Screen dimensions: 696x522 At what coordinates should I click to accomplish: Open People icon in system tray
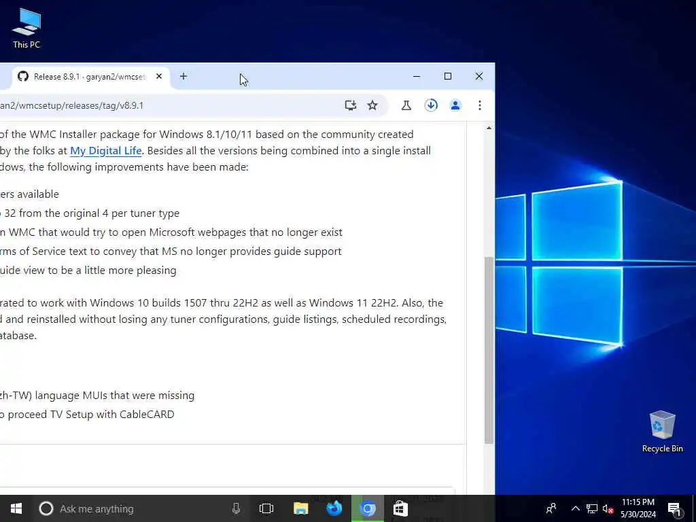click(551, 508)
